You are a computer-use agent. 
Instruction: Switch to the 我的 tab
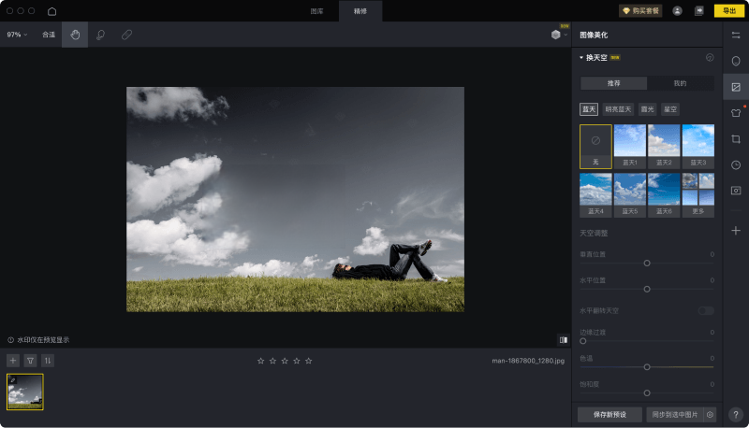point(680,83)
